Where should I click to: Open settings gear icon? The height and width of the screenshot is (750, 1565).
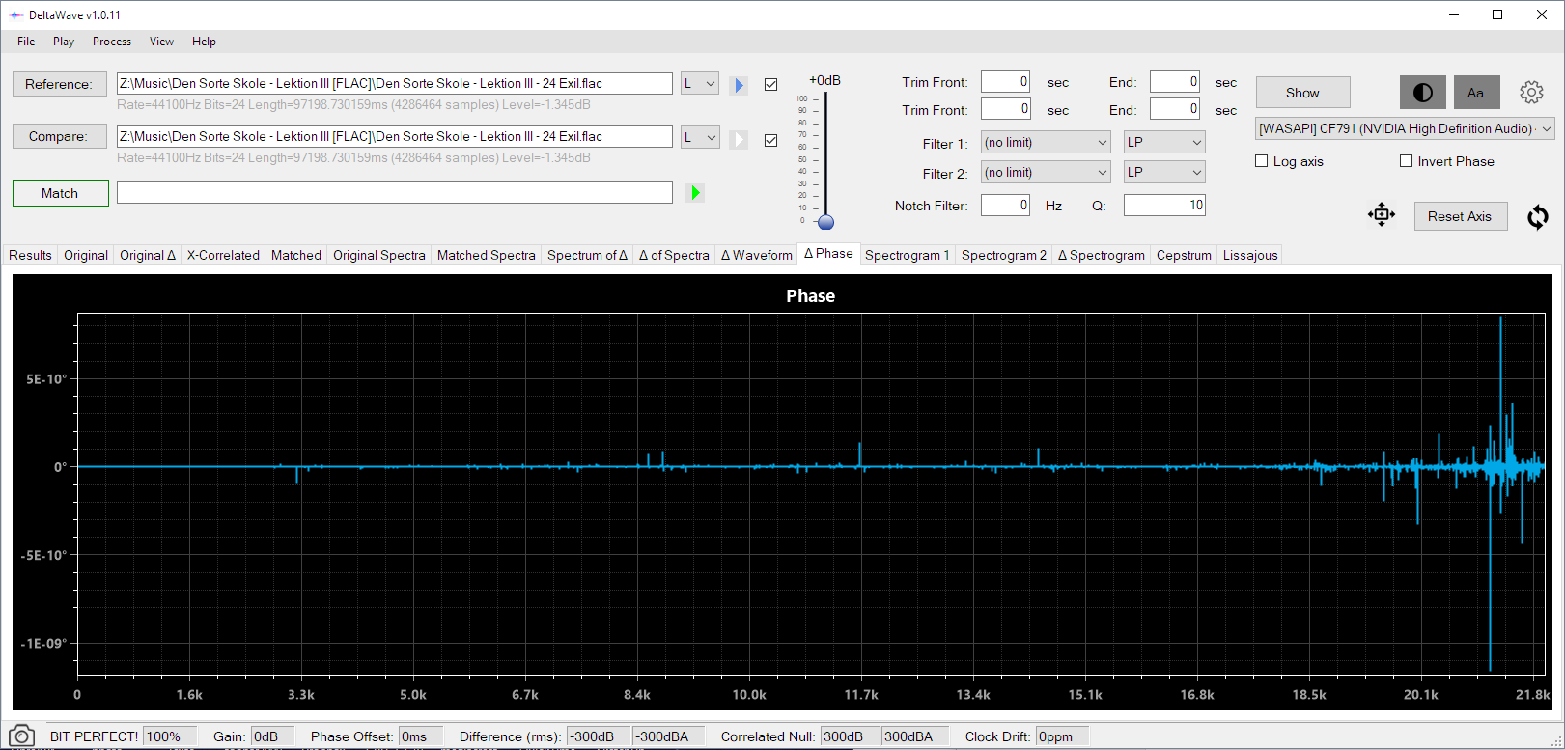coord(1531,93)
